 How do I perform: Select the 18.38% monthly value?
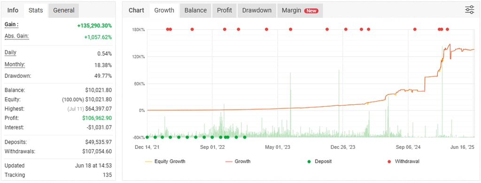pyautogui.click(x=103, y=66)
